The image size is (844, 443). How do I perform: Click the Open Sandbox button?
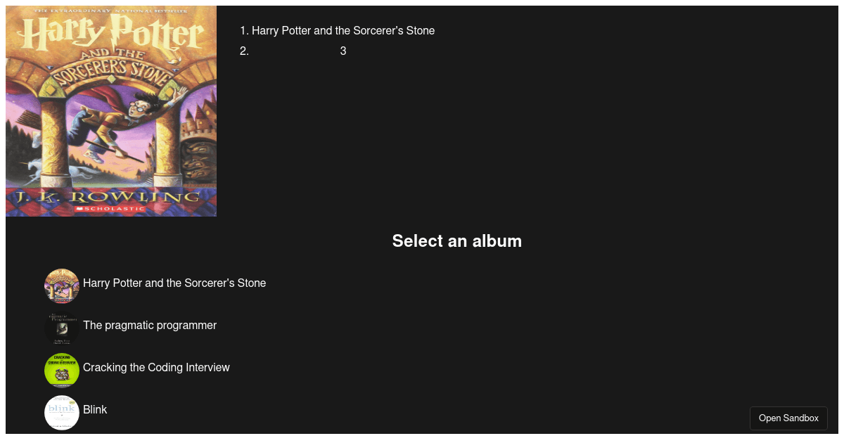click(788, 418)
